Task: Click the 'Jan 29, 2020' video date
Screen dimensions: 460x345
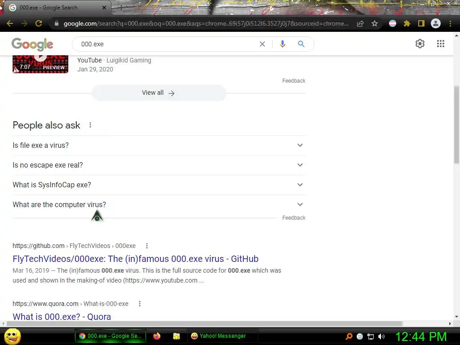Action: [95, 69]
